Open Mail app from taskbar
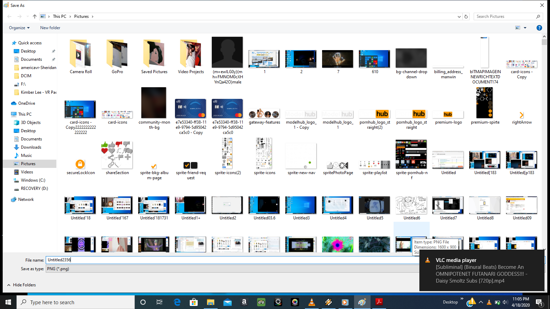This screenshot has width=550, height=309. pyautogui.click(x=227, y=302)
